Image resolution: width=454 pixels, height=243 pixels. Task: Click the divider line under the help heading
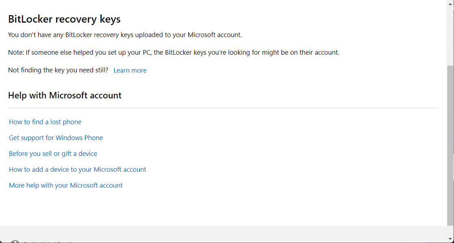pos(223,107)
